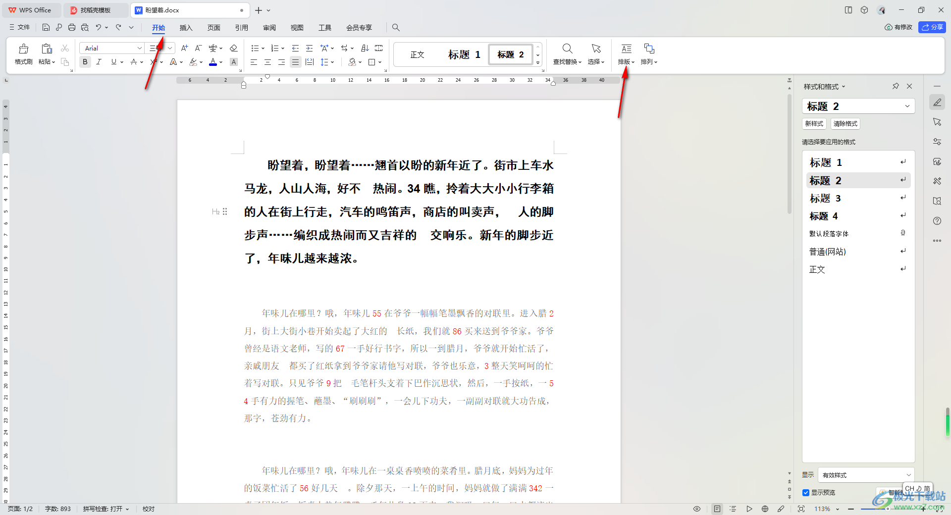Image resolution: width=951 pixels, height=515 pixels.
Task: Click the eye-protection mode icon in status bar
Action: pos(697,509)
